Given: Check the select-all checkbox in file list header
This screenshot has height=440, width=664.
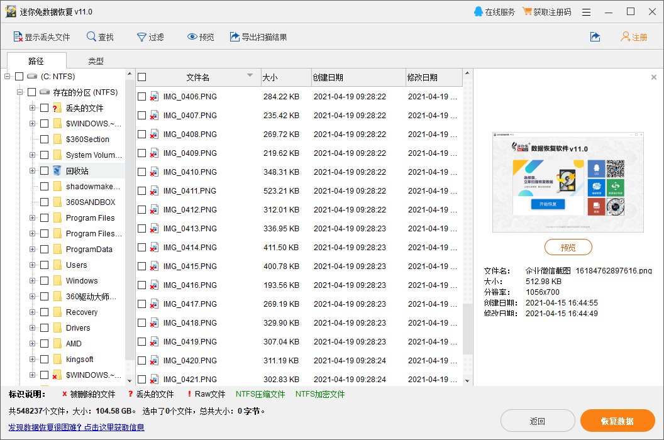Looking at the screenshot, I should pyautogui.click(x=141, y=77).
